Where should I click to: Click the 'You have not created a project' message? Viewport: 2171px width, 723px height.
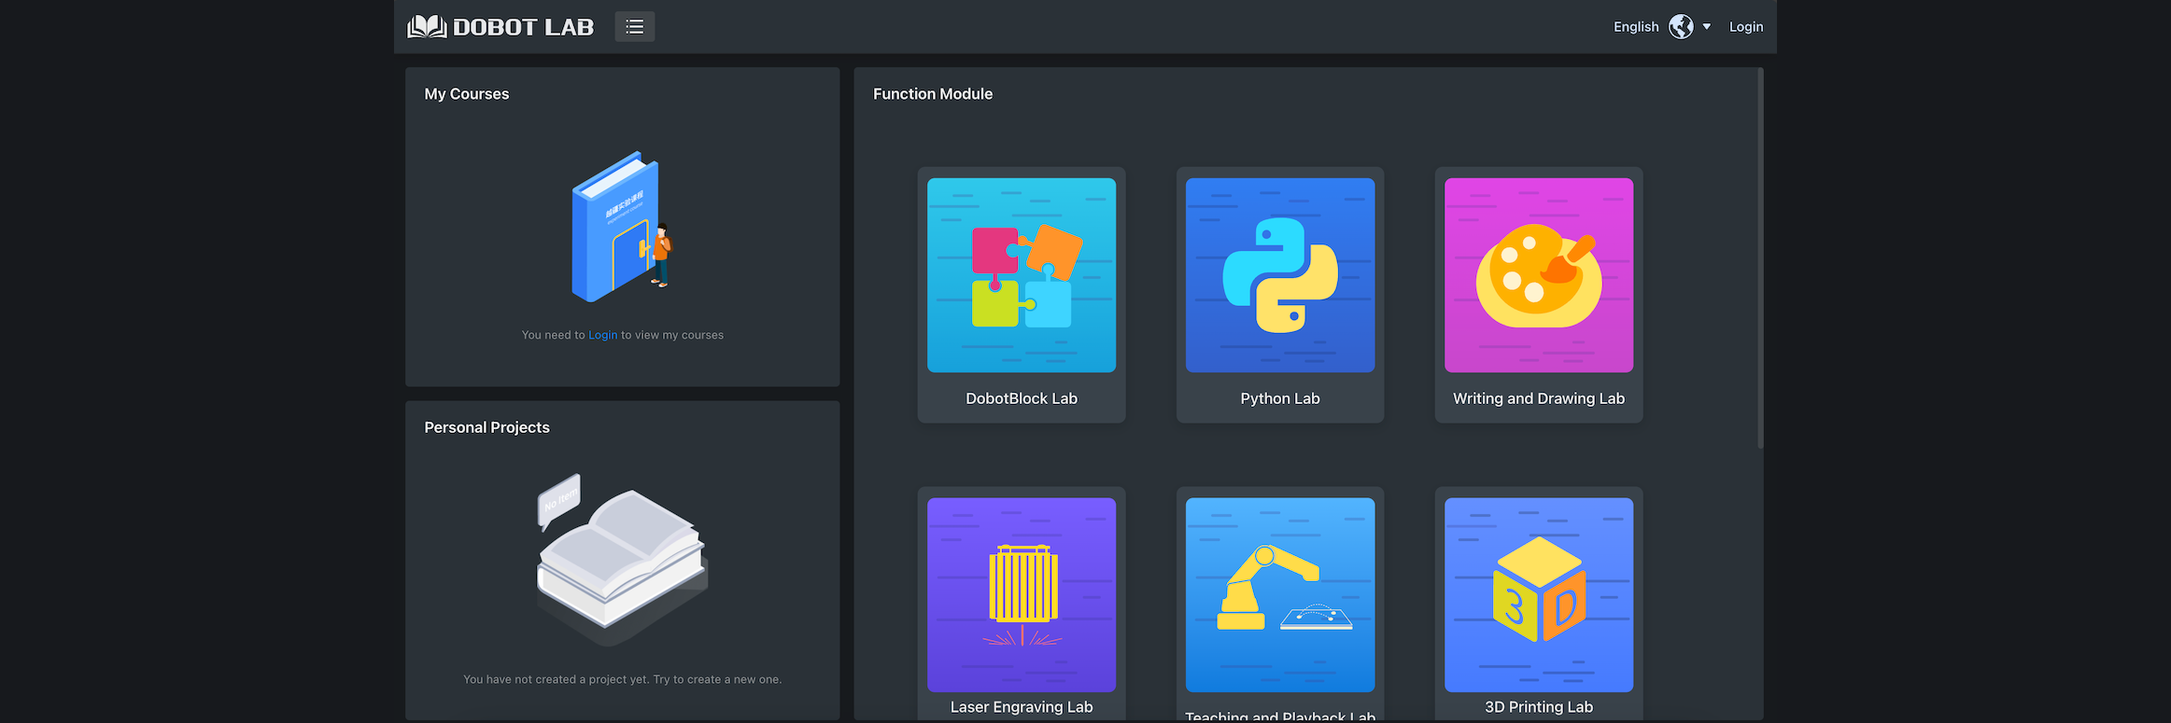tap(623, 679)
